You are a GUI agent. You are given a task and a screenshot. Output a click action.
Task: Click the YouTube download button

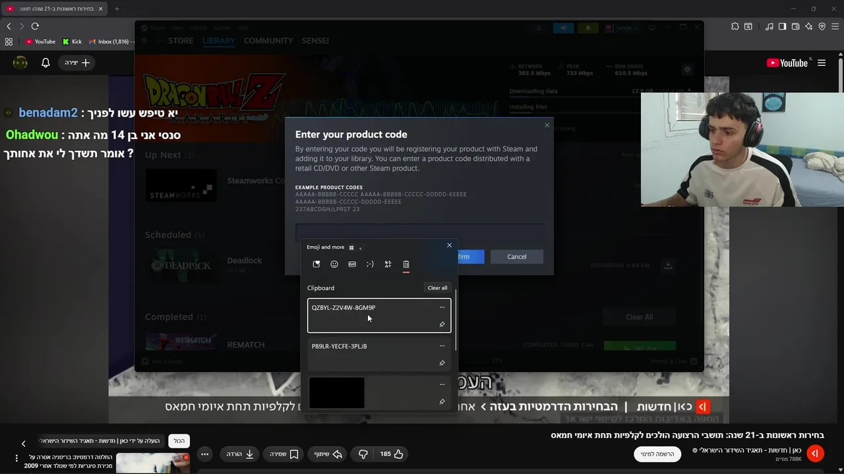tap(240, 454)
